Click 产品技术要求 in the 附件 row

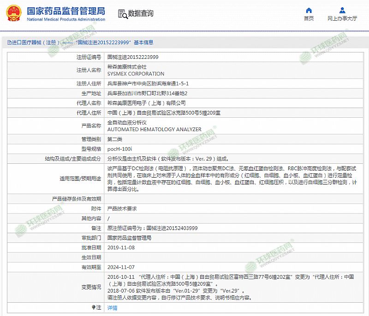tap(122, 208)
